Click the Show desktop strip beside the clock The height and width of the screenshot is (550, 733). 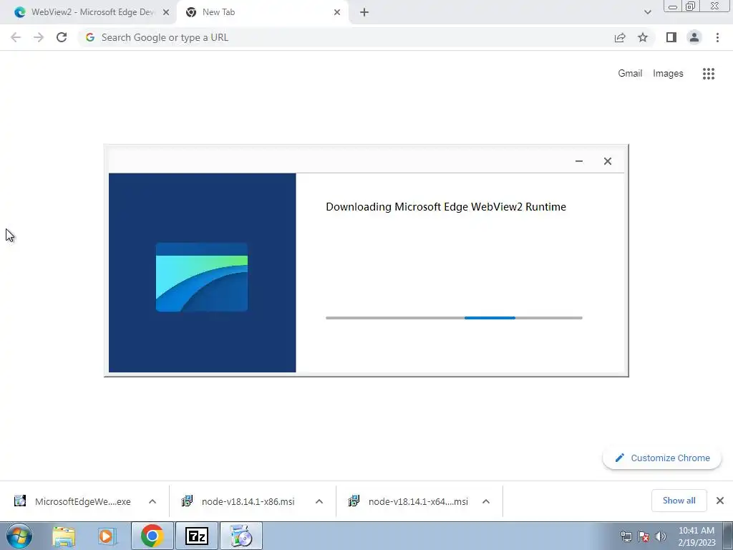[x=727, y=536]
